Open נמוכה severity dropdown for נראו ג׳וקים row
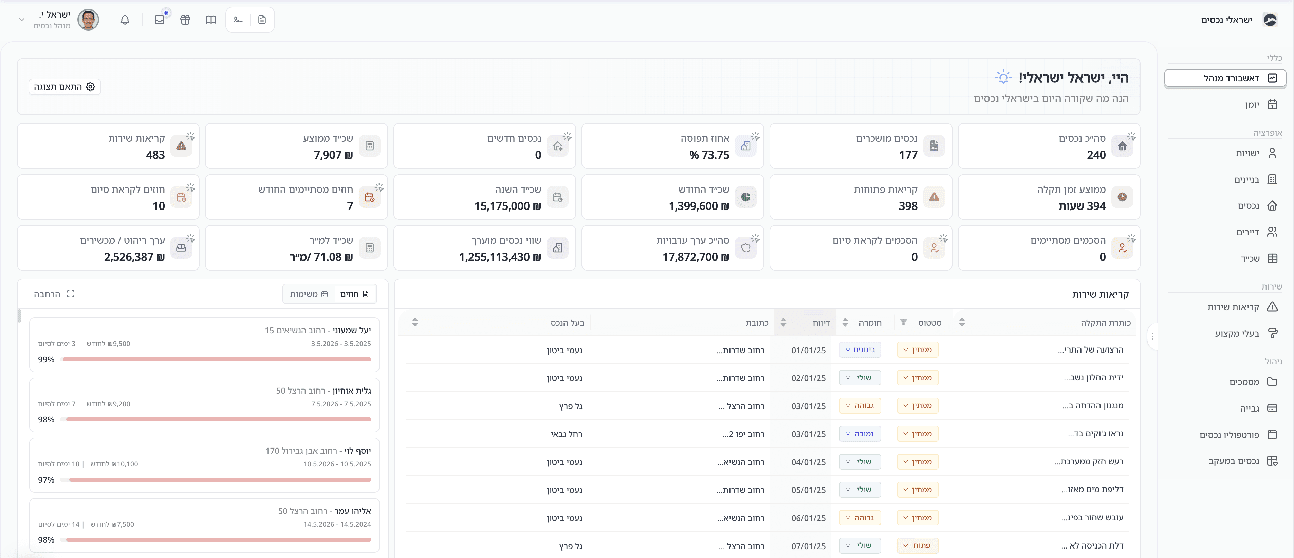 (860, 434)
